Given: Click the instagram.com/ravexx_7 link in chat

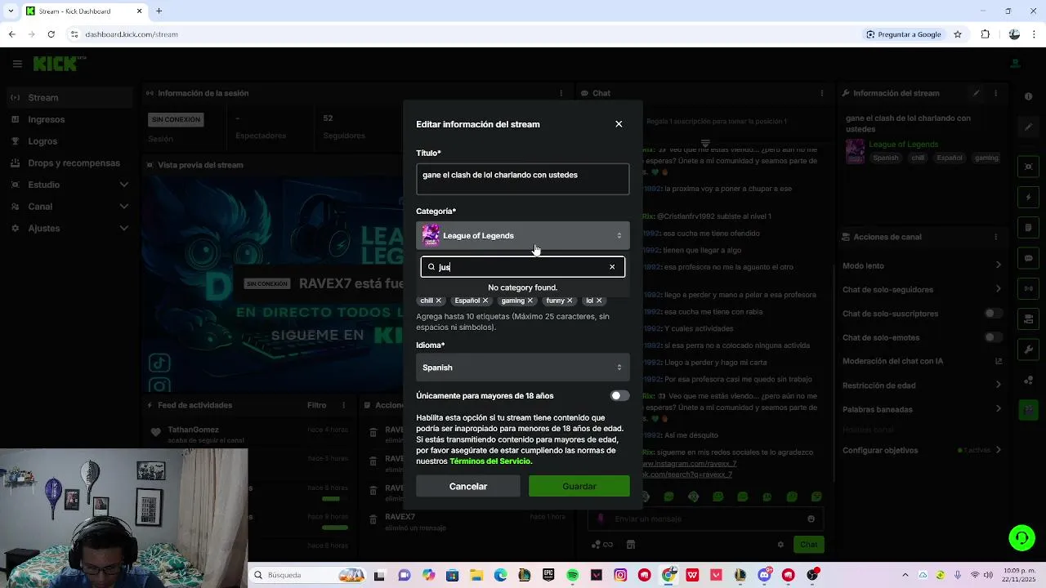Looking at the screenshot, I should click(689, 464).
